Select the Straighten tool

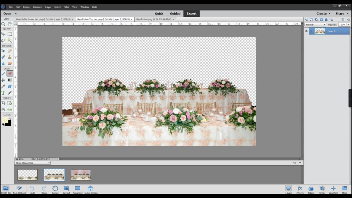point(10,109)
